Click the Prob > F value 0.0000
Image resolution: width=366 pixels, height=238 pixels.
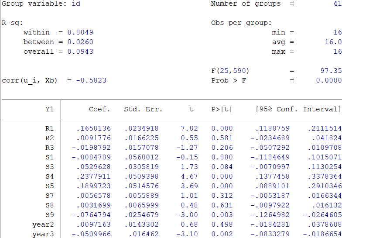[329, 80]
